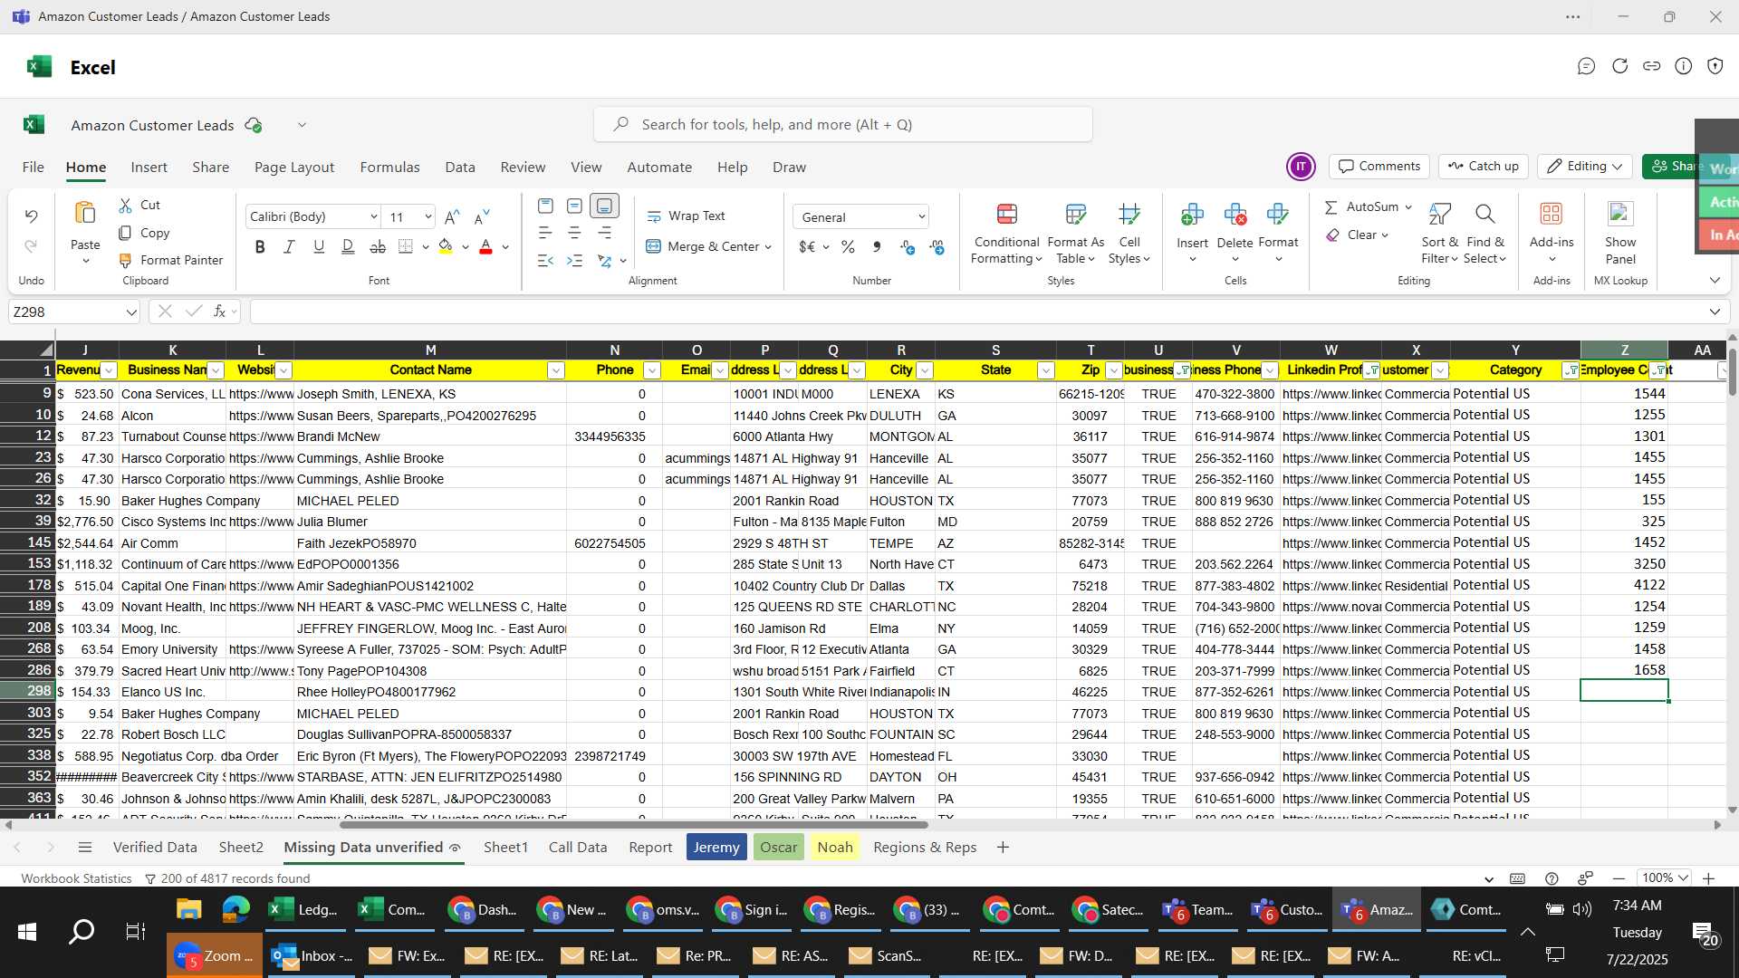
Task: Toggle Italic formatting
Action: [x=289, y=246]
